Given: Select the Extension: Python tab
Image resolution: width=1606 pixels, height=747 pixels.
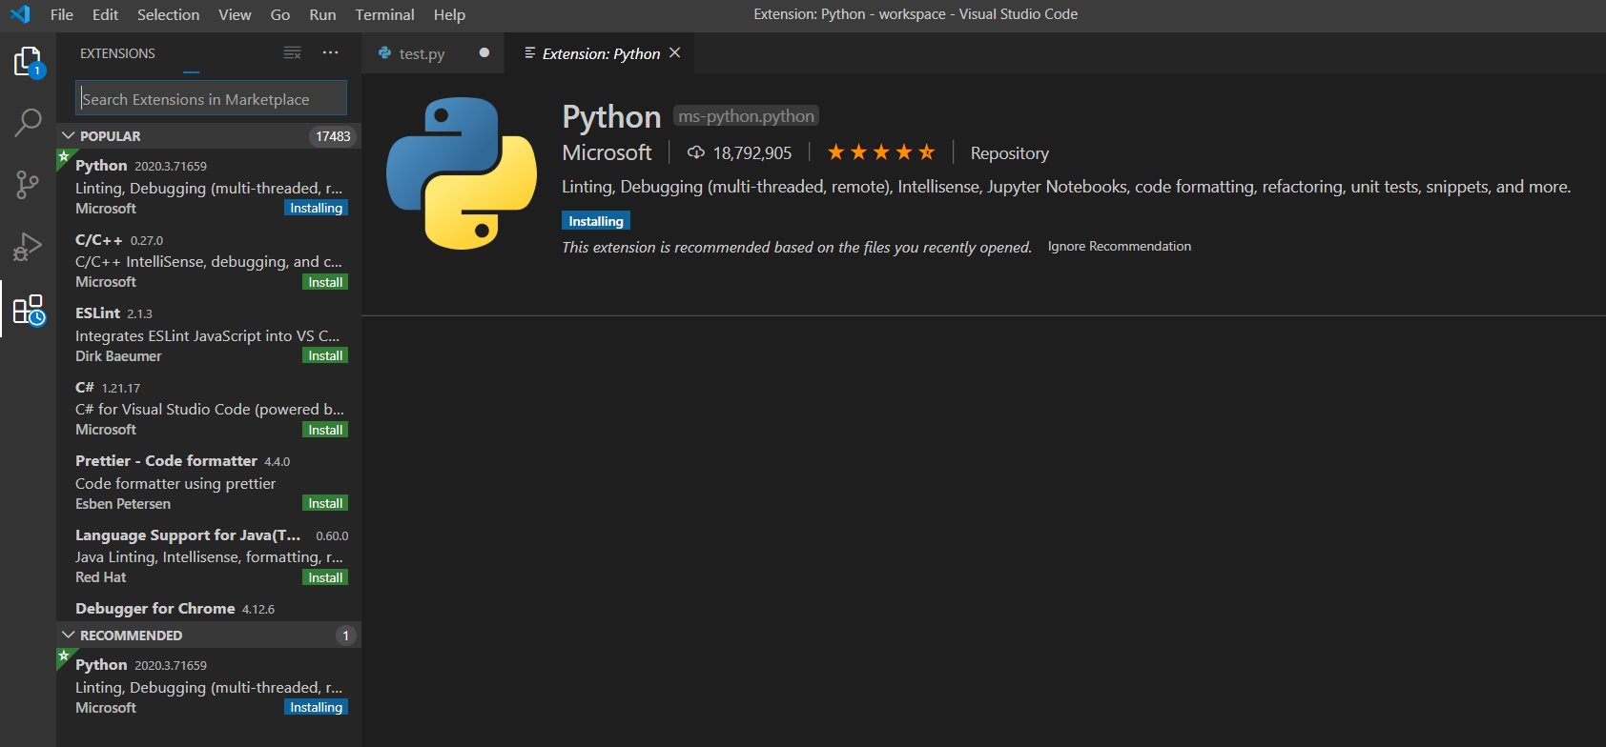Looking at the screenshot, I should pos(601,53).
